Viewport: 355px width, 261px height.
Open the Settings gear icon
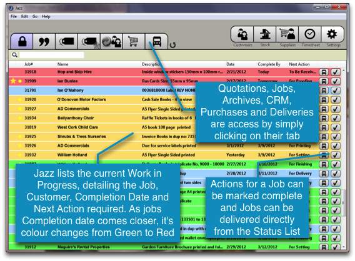332,34
